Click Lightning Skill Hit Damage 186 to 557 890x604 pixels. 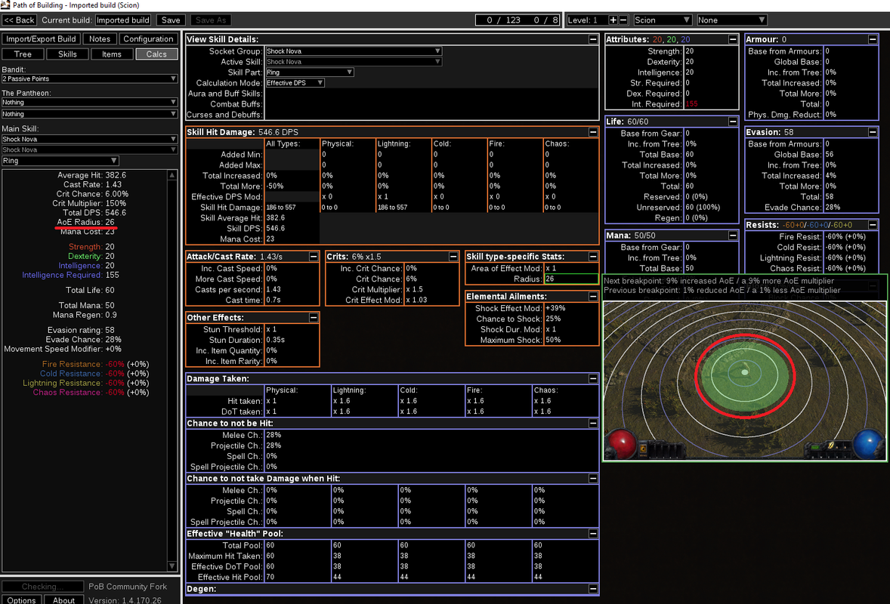click(x=393, y=208)
